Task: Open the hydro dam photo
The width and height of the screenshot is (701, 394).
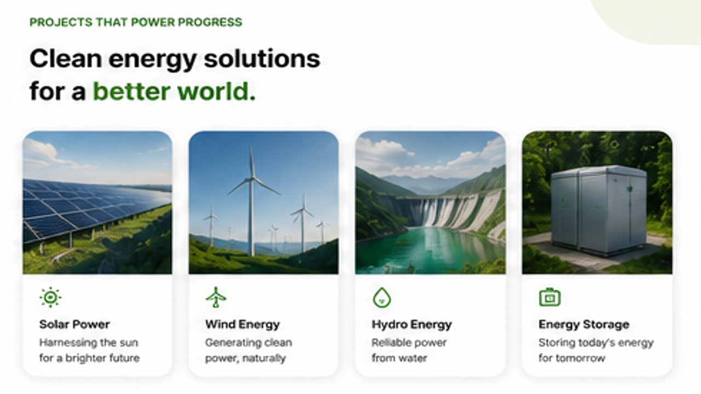Action: (430, 202)
